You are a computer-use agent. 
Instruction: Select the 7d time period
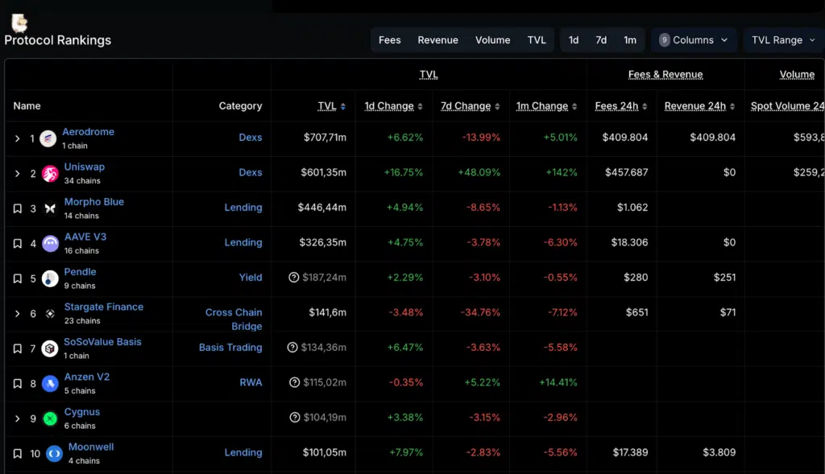click(x=601, y=40)
